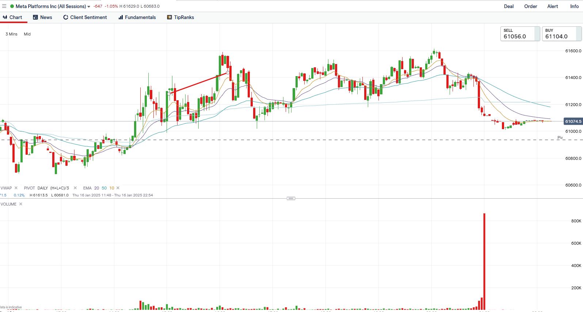Switch to the News tab
The width and height of the screenshot is (583, 312).
(x=42, y=17)
